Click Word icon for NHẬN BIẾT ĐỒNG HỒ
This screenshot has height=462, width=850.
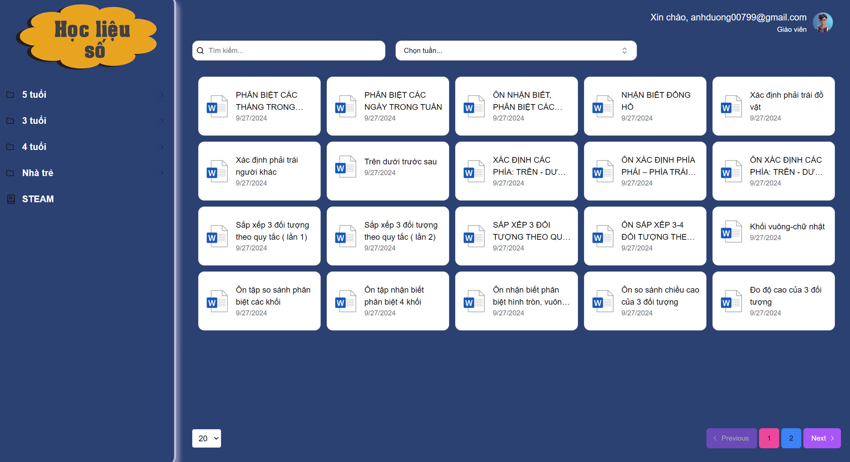coord(602,106)
